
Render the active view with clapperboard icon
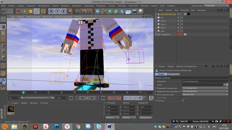(77, 11)
